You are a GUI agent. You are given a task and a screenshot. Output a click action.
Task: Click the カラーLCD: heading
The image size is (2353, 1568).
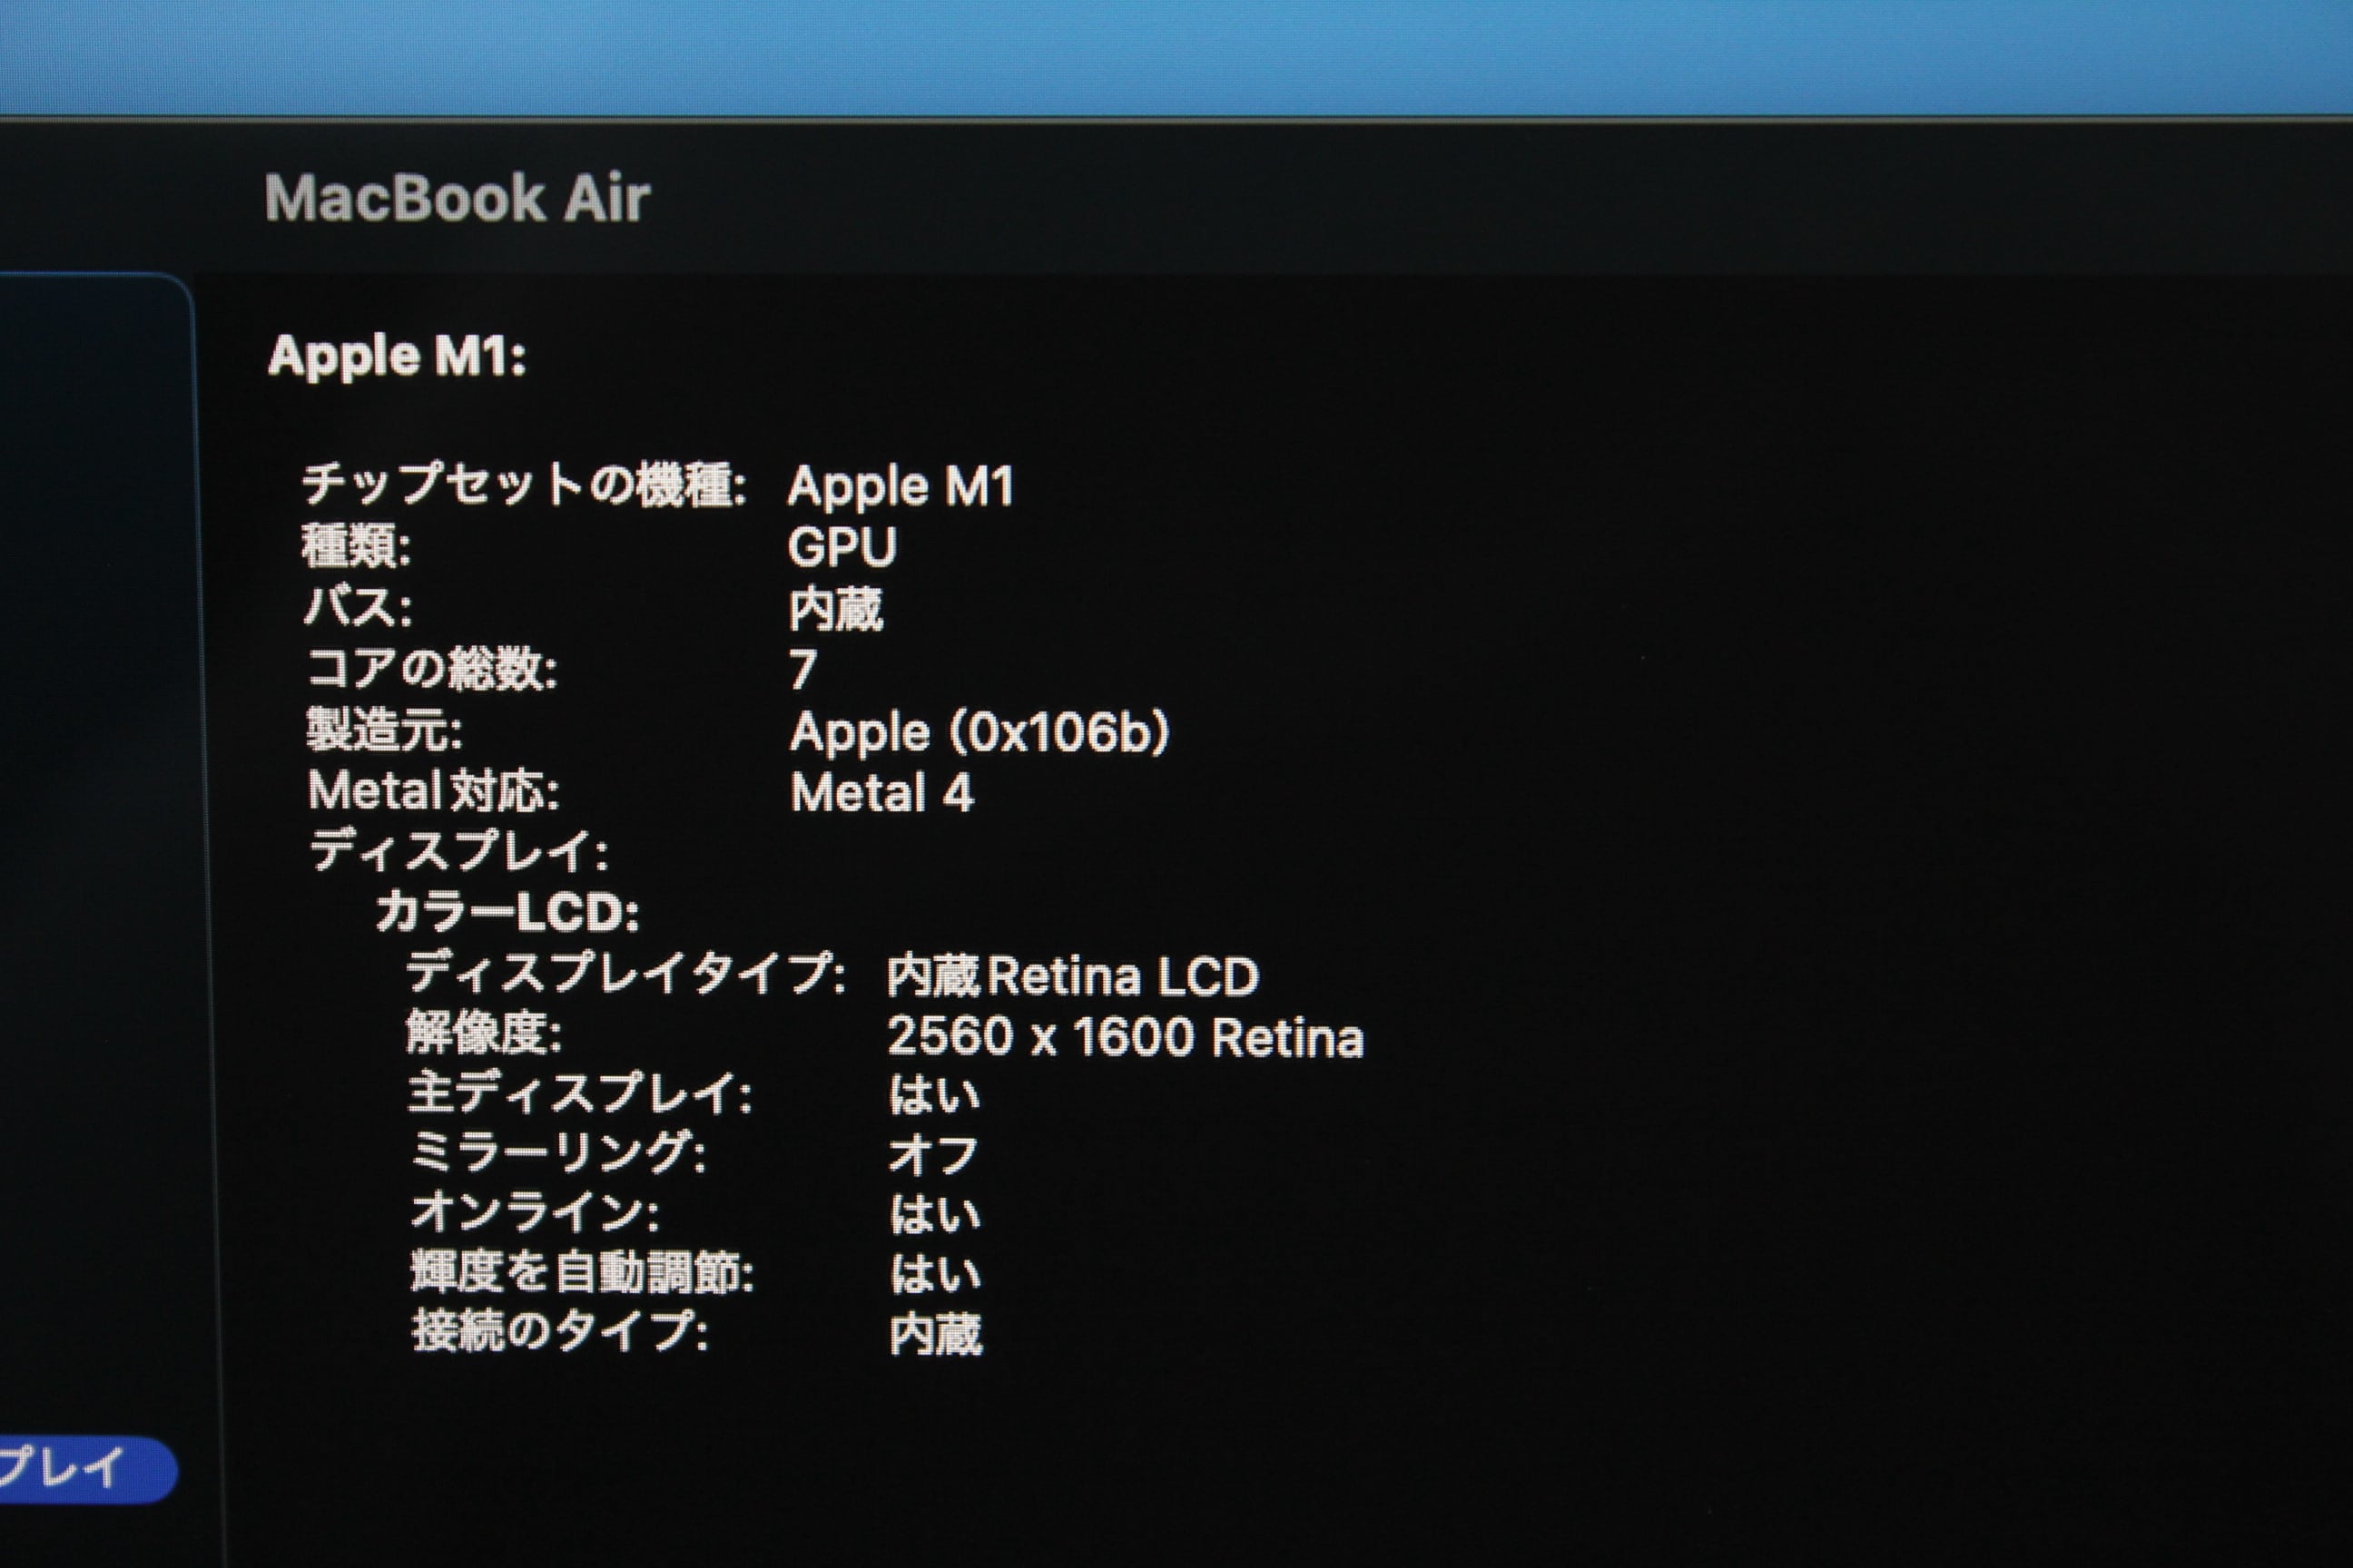(x=507, y=912)
